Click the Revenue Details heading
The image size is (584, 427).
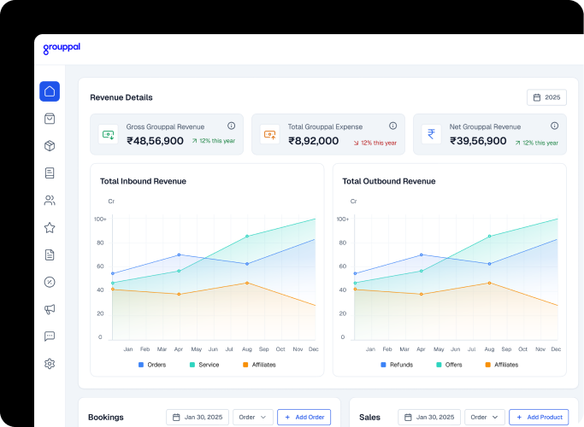click(121, 97)
